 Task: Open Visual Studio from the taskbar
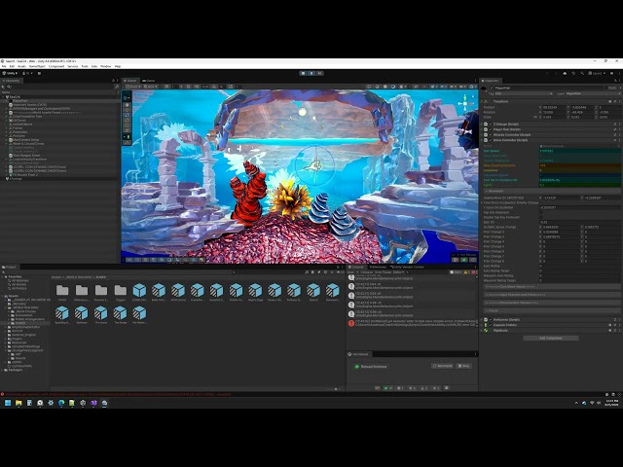pyautogui.click(x=93, y=403)
